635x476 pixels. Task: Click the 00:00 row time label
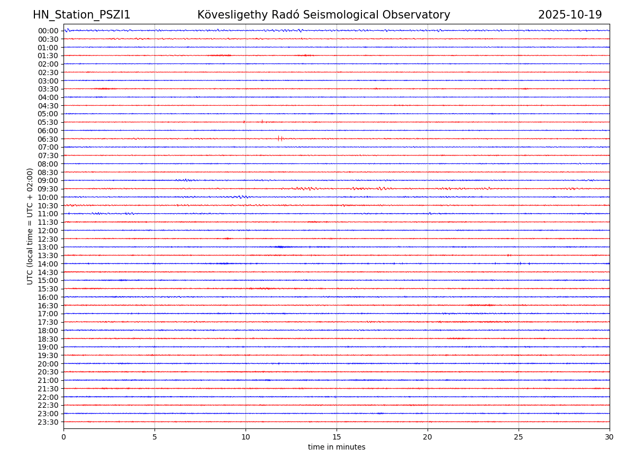point(48,31)
